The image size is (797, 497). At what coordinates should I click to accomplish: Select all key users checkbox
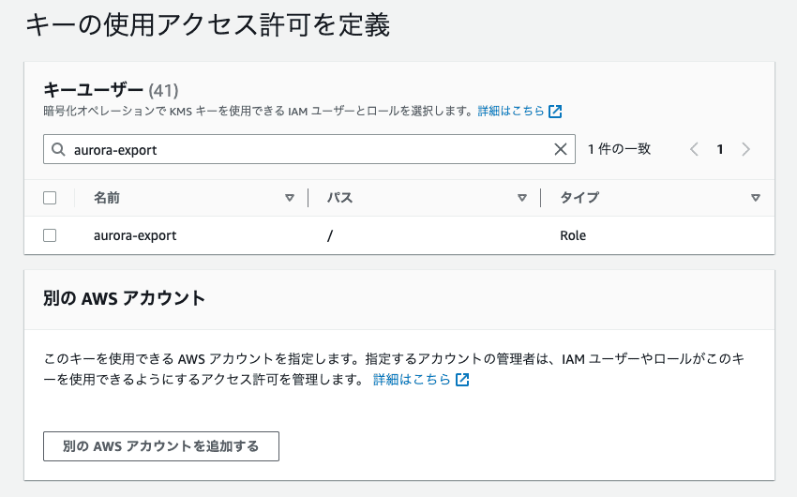[51, 198]
